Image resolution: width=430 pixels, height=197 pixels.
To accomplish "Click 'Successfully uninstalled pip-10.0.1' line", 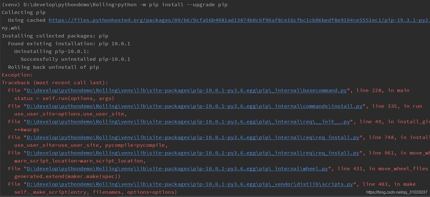I will click(x=75, y=59).
